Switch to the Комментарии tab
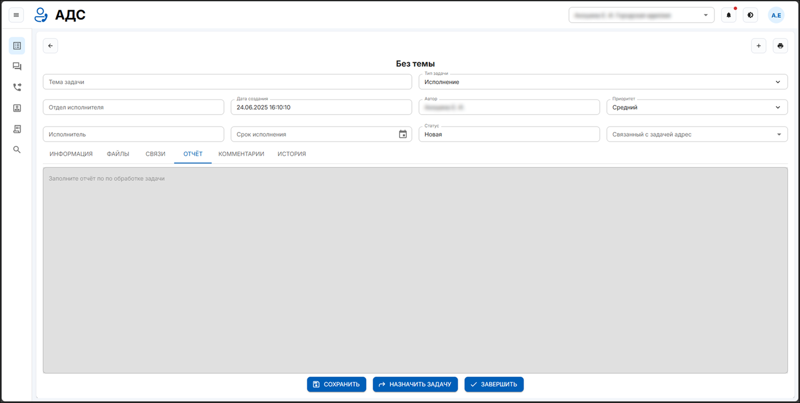The image size is (800, 403). [241, 154]
